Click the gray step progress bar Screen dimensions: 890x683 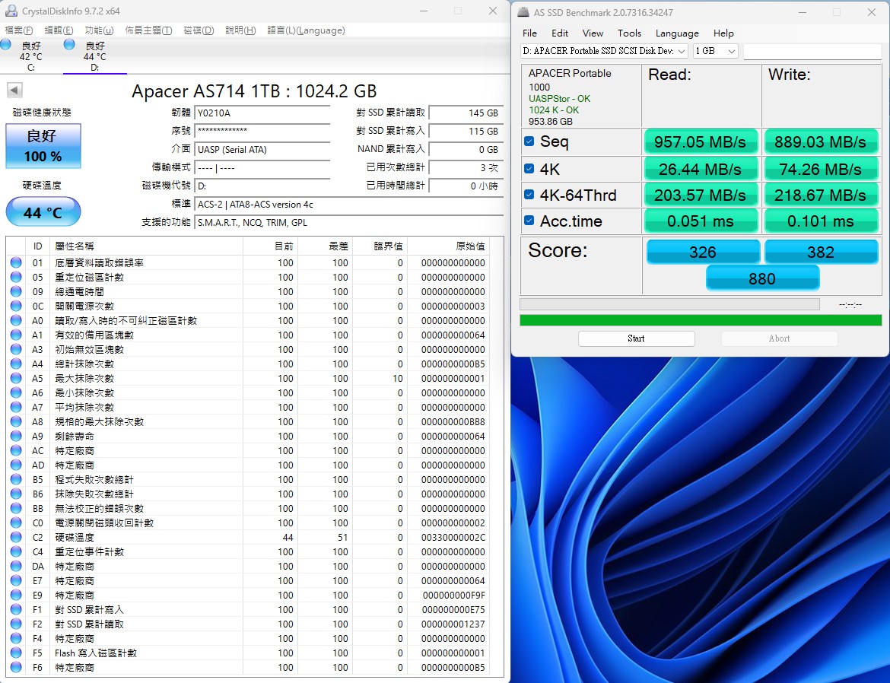tap(669, 304)
